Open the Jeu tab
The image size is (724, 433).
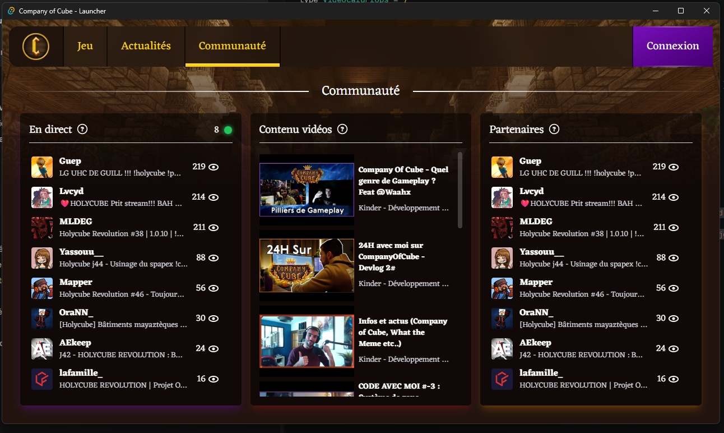pyautogui.click(x=85, y=47)
